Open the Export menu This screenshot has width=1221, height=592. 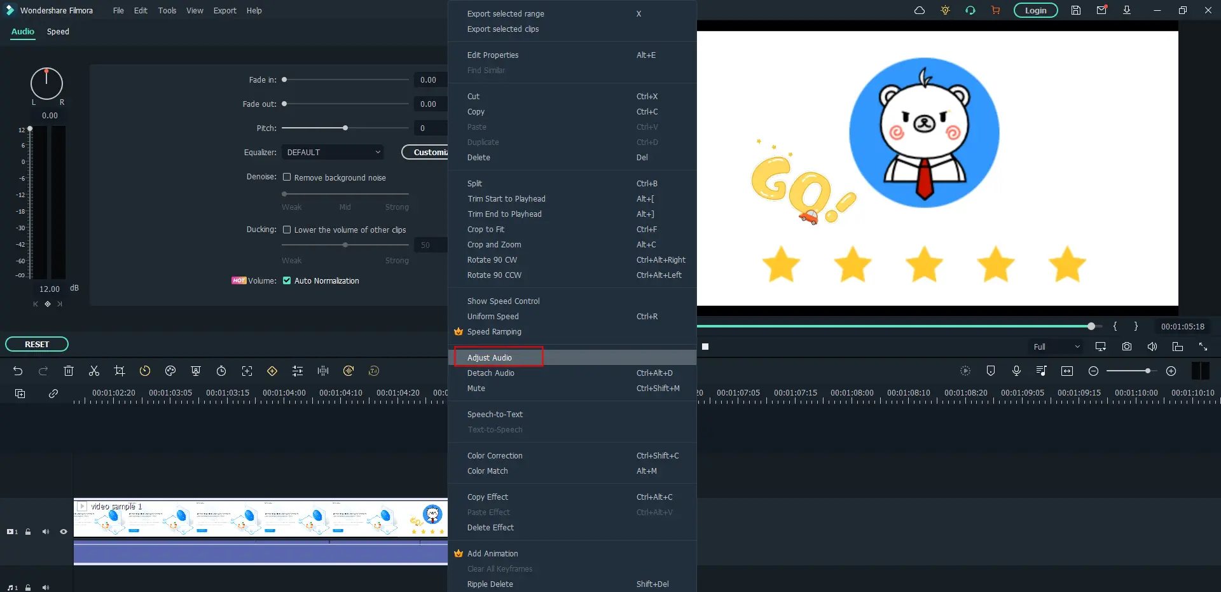click(x=224, y=11)
